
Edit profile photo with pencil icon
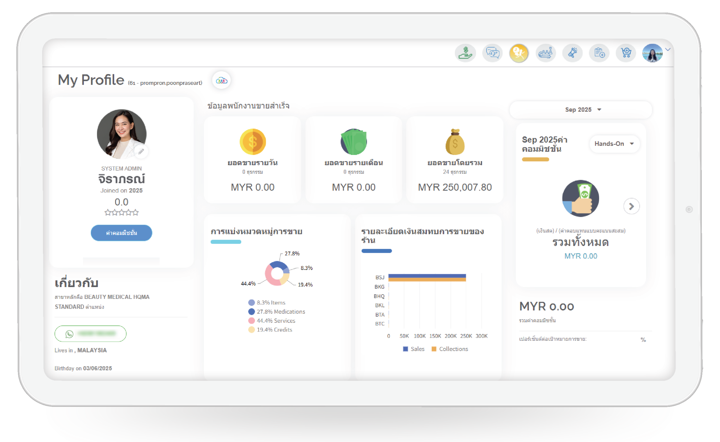[141, 152]
